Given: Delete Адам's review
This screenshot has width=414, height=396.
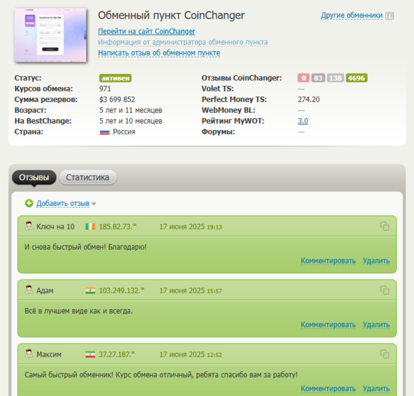Looking at the screenshot, I should tap(376, 325).
